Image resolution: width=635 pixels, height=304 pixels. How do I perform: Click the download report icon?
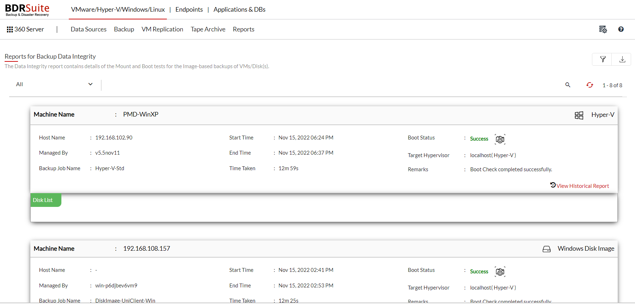point(622,59)
